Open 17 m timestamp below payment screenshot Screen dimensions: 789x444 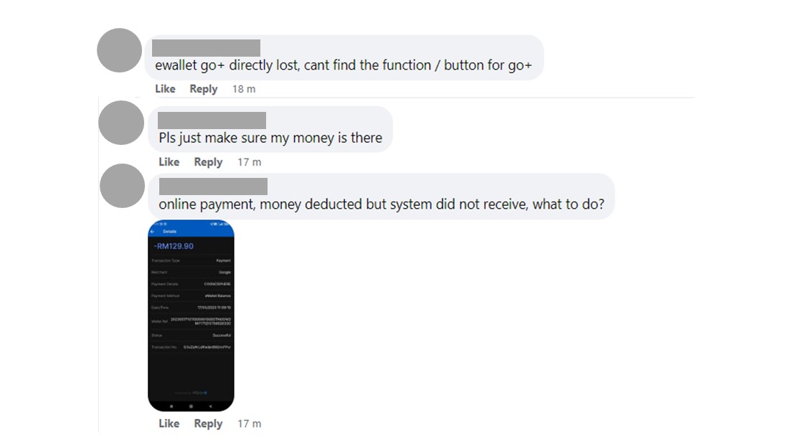[250, 423]
